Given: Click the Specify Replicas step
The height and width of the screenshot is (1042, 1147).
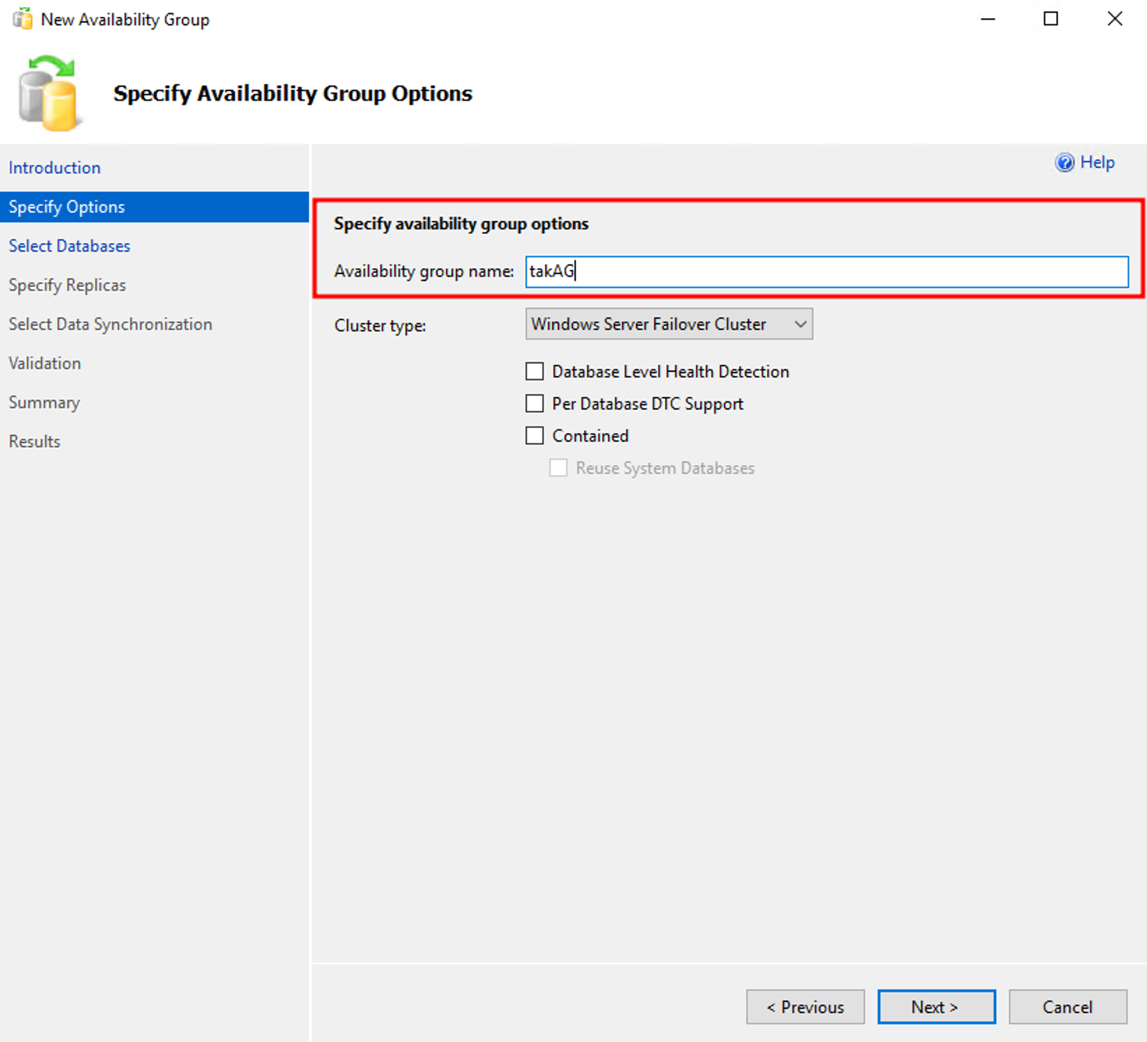Looking at the screenshot, I should 67,285.
